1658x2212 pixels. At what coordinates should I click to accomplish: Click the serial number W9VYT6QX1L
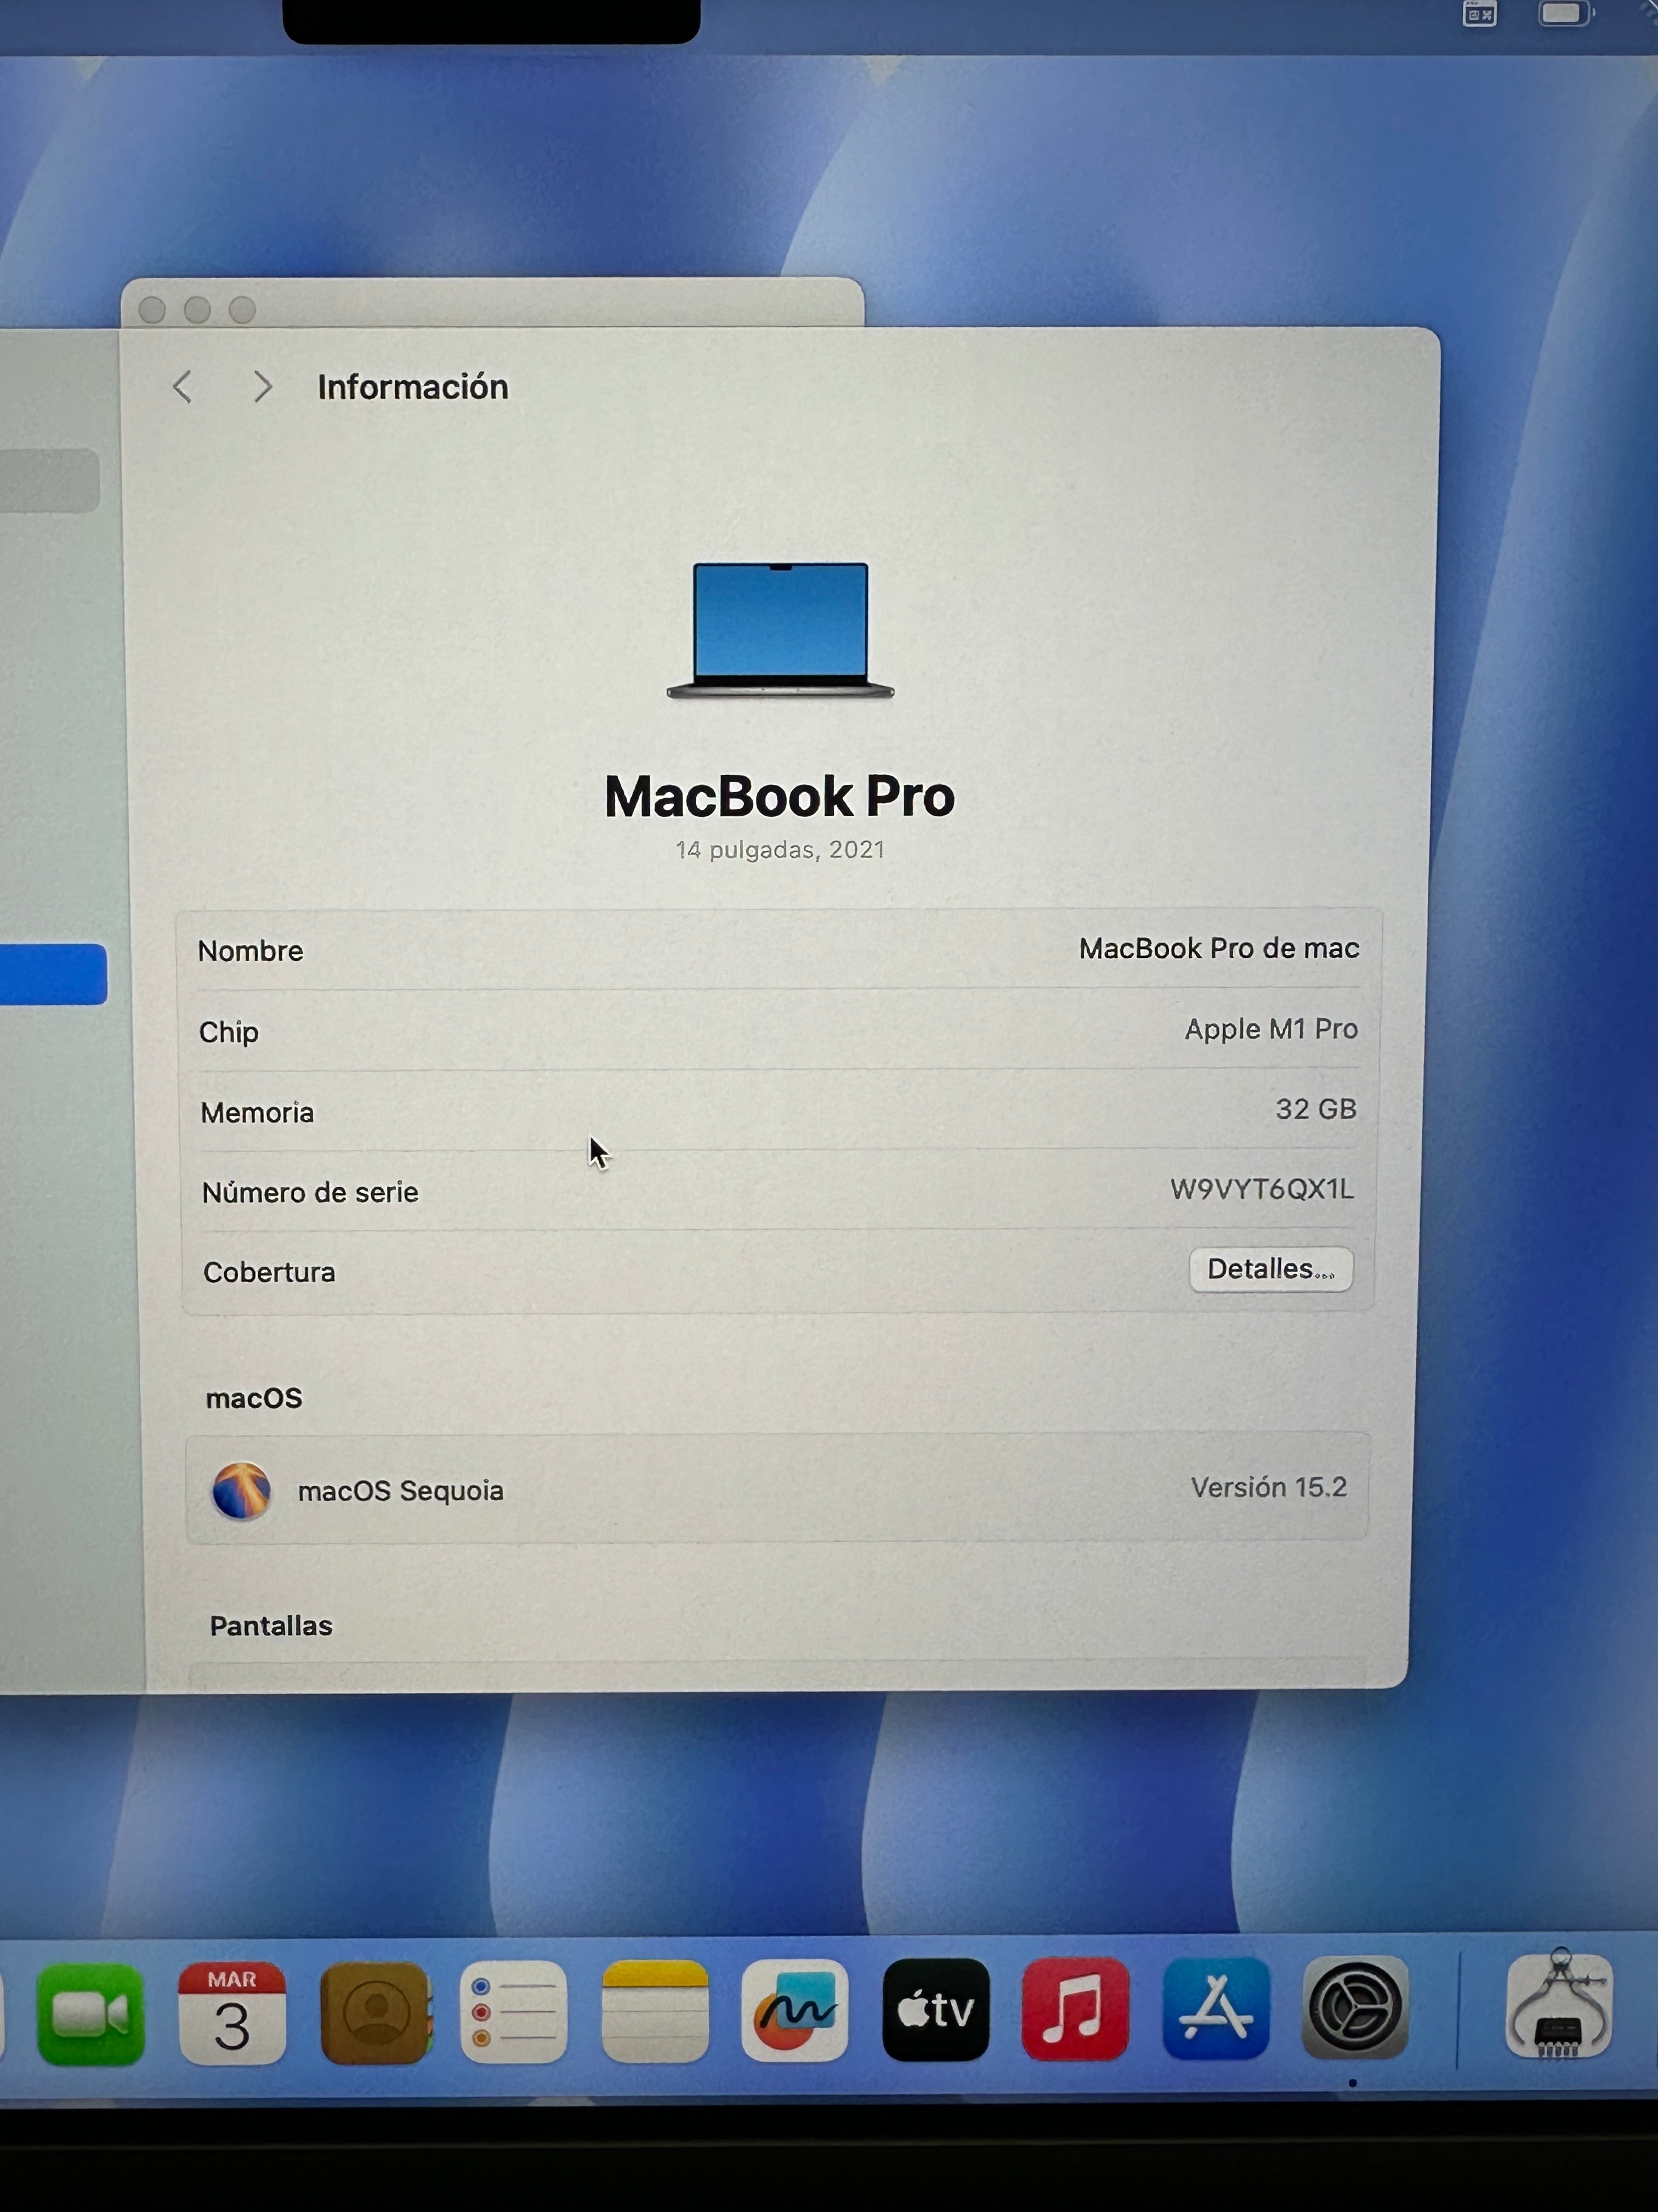(x=1262, y=1189)
